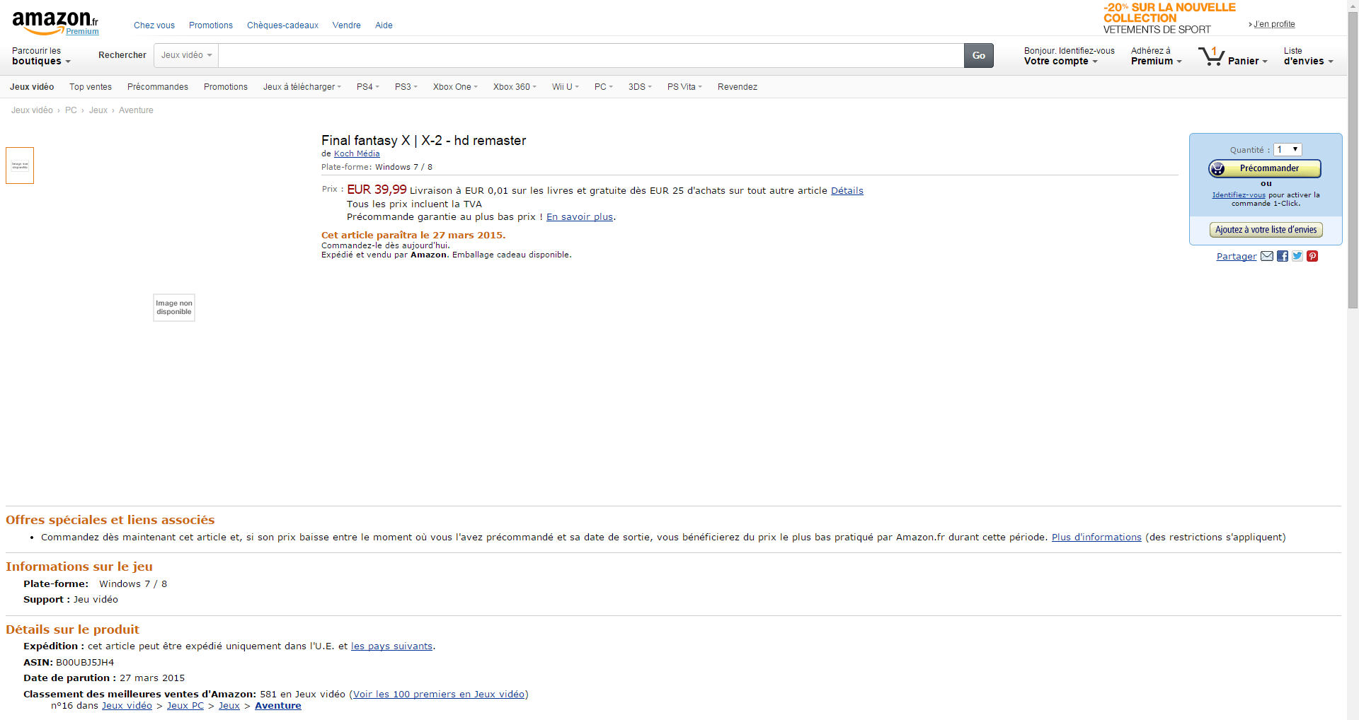The width and height of the screenshot is (1359, 720).
Task: Select the bold 'Jeux vidéo' nav item
Action: pos(32,87)
